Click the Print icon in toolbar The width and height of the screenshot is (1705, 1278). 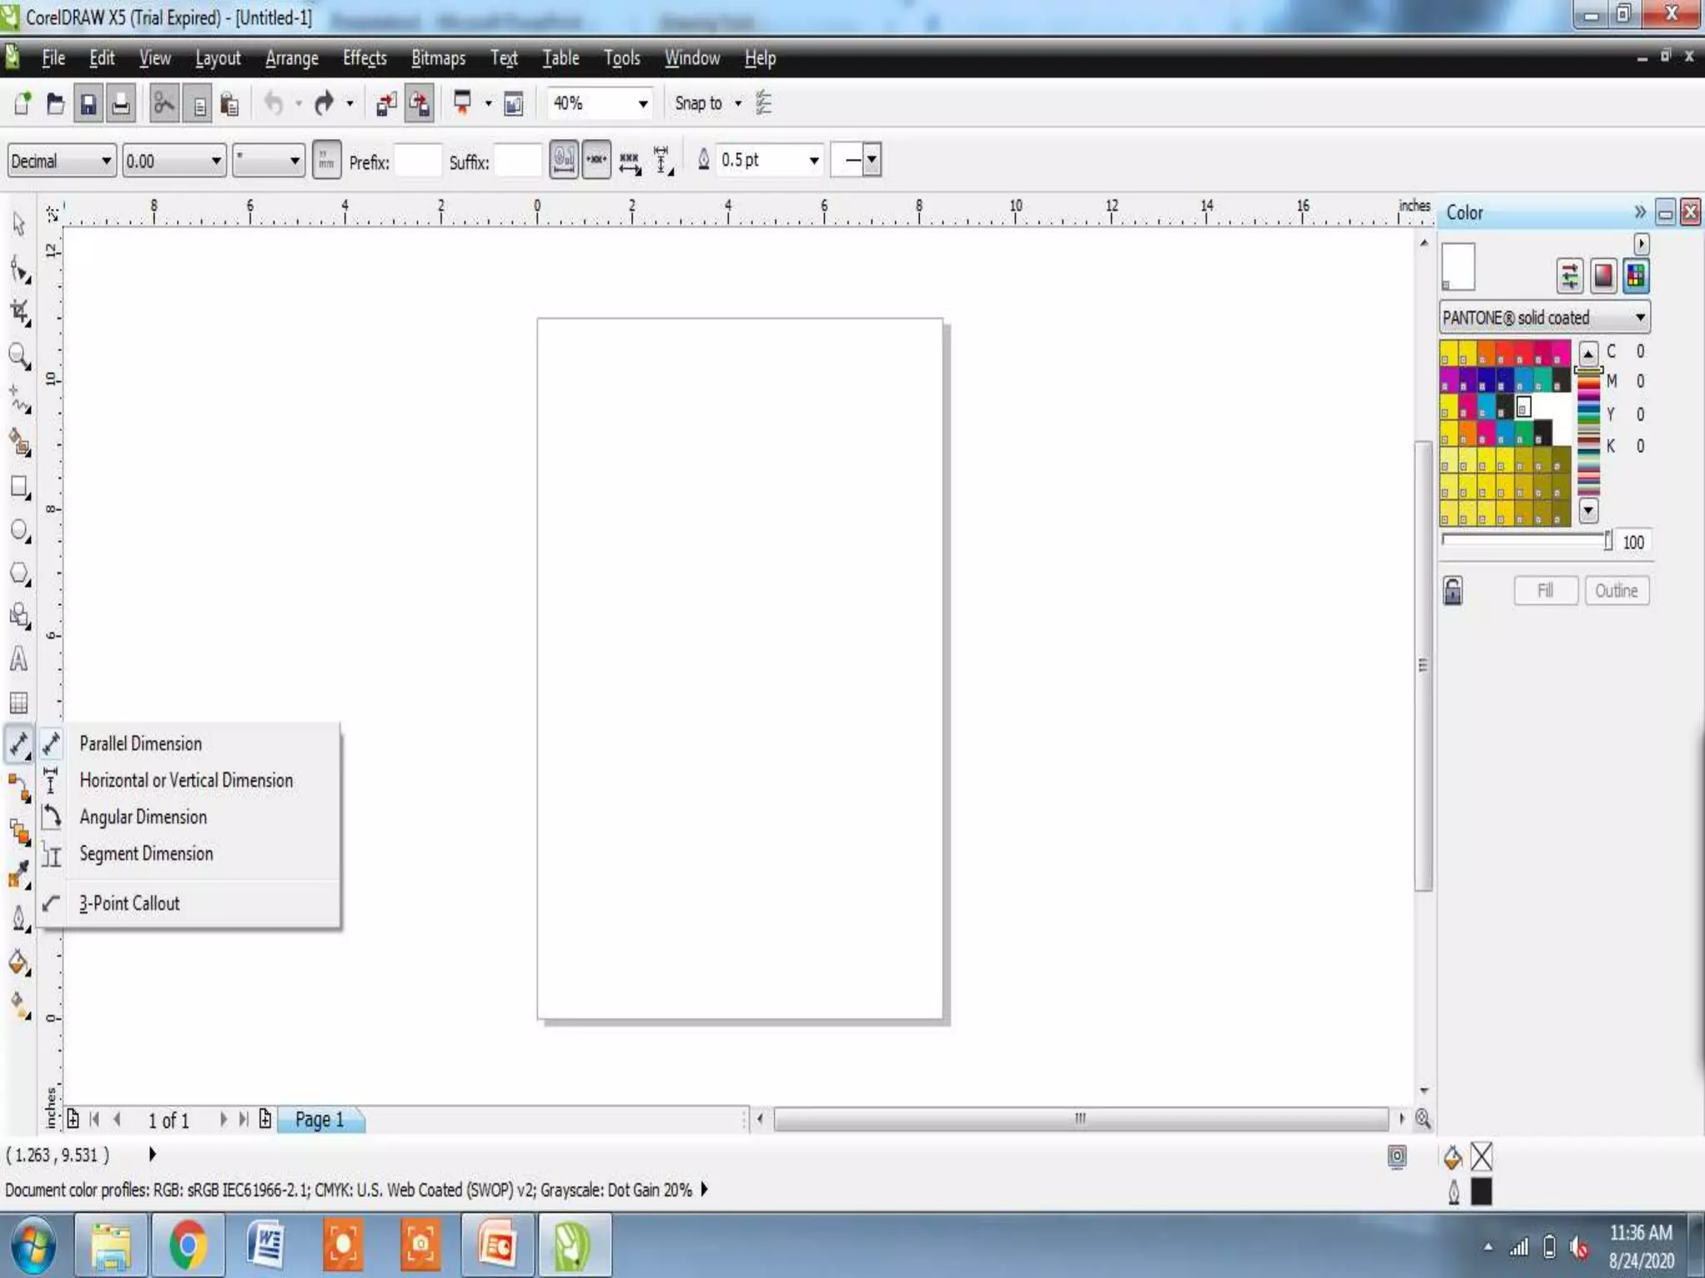tap(122, 104)
